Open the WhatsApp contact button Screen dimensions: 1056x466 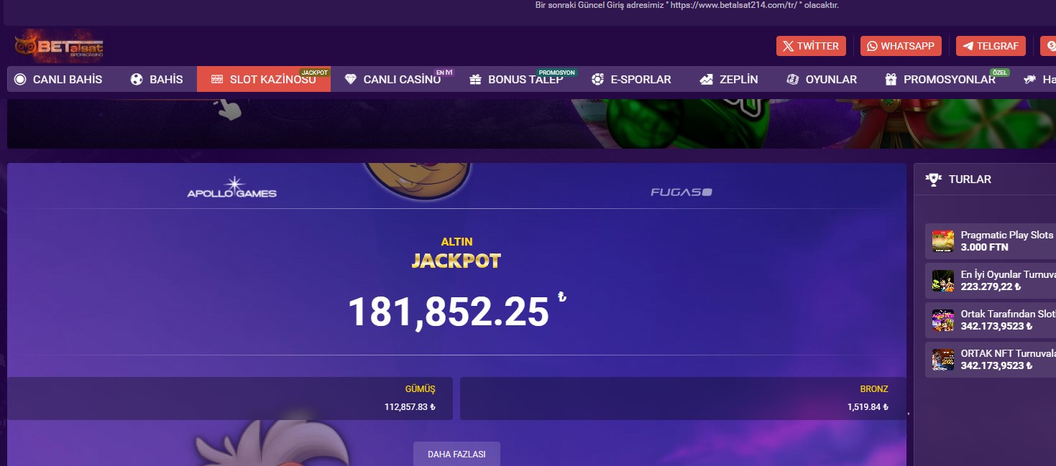coord(901,46)
